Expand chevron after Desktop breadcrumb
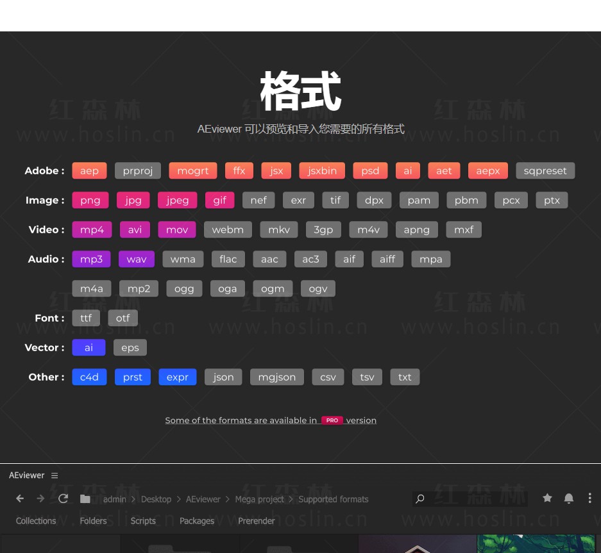 click(x=178, y=499)
